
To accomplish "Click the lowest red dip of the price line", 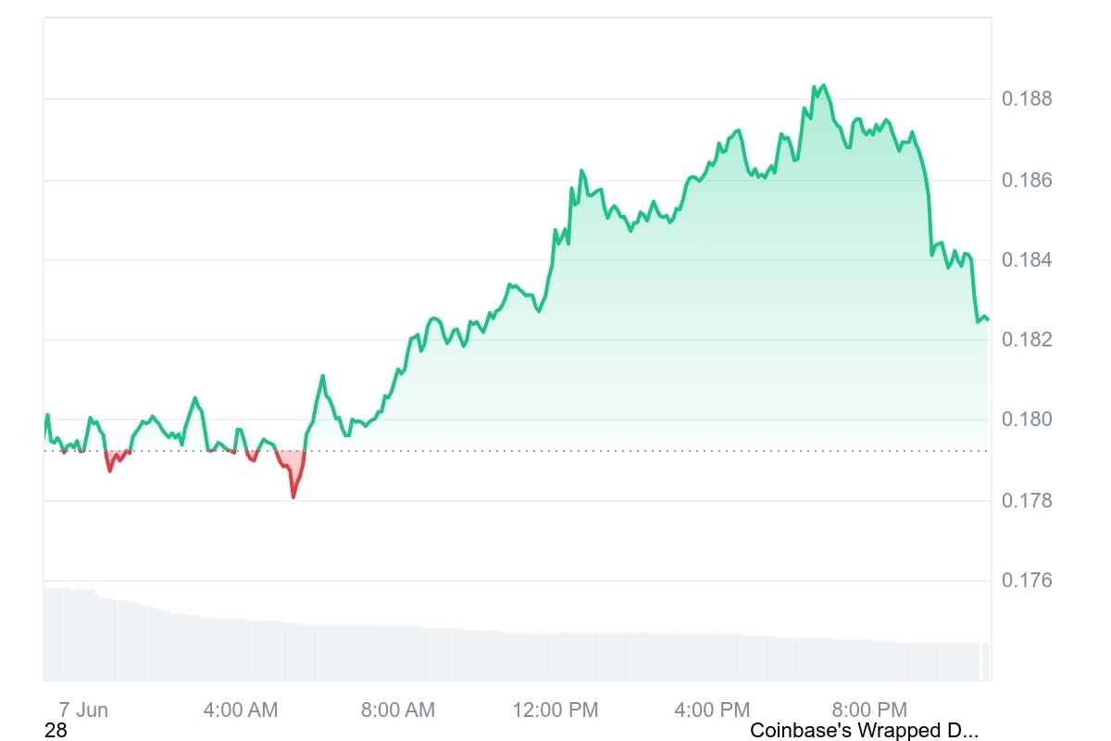I will point(293,496).
